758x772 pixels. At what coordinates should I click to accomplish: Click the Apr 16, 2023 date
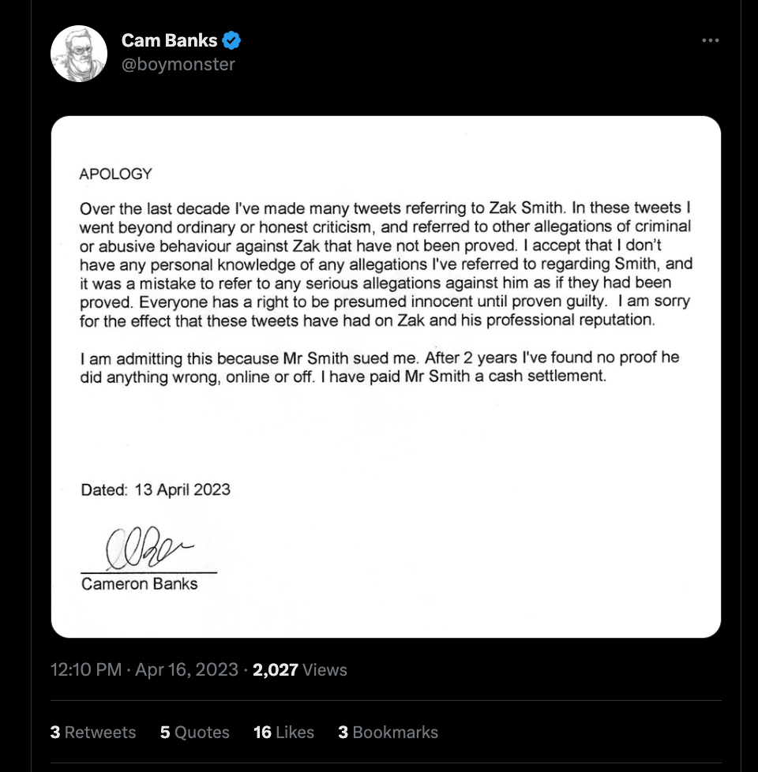pyautogui.click(x=186, y=670)
